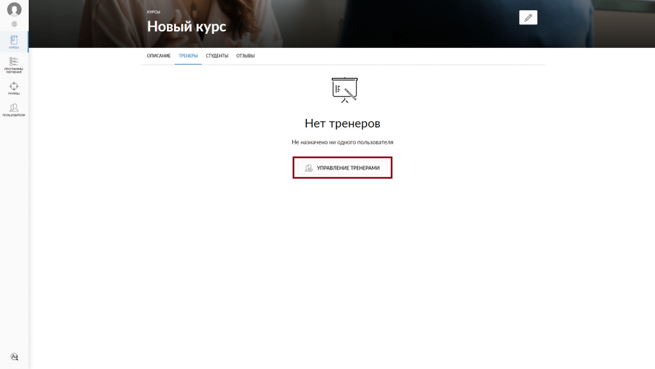The width and height of the screenshot is (655, 369).
Task: Open the Отзывы tab
Action: click(245, 56)
